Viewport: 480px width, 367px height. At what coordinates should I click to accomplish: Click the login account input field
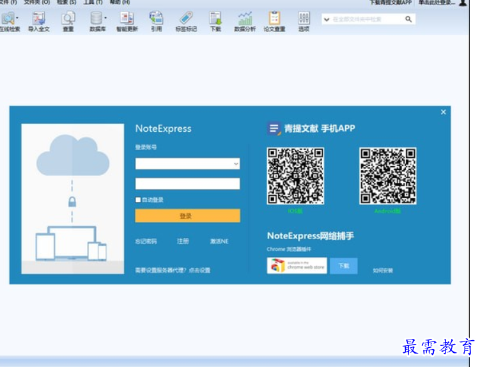tap(188, 164)
